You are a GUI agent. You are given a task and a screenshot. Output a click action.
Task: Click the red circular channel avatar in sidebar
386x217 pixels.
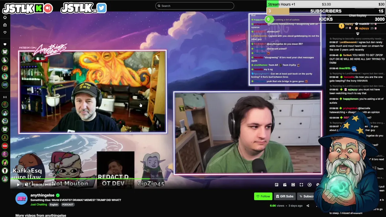[5, 146]
